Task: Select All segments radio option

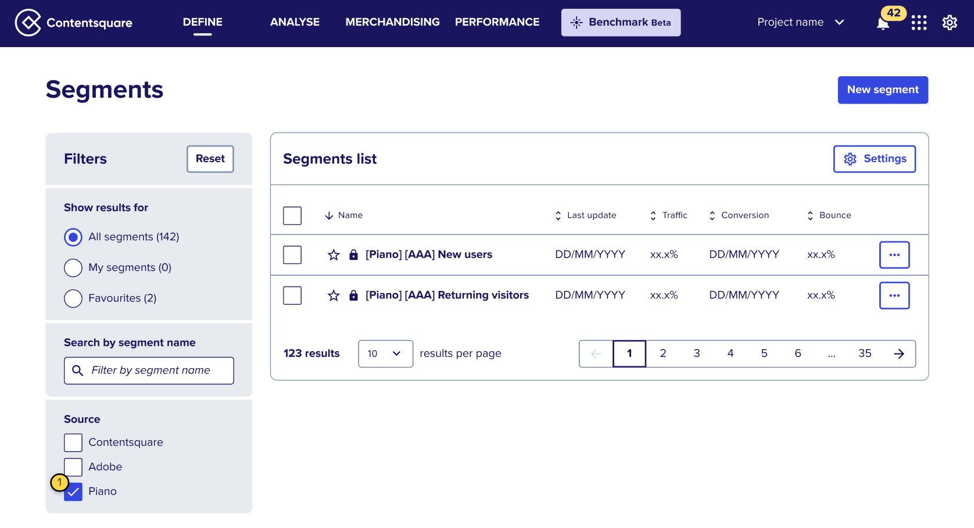Action: [x=73, y=237]
